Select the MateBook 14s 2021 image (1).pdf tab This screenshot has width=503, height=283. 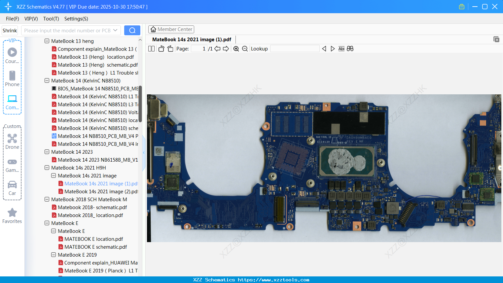[x=192, y=40]
